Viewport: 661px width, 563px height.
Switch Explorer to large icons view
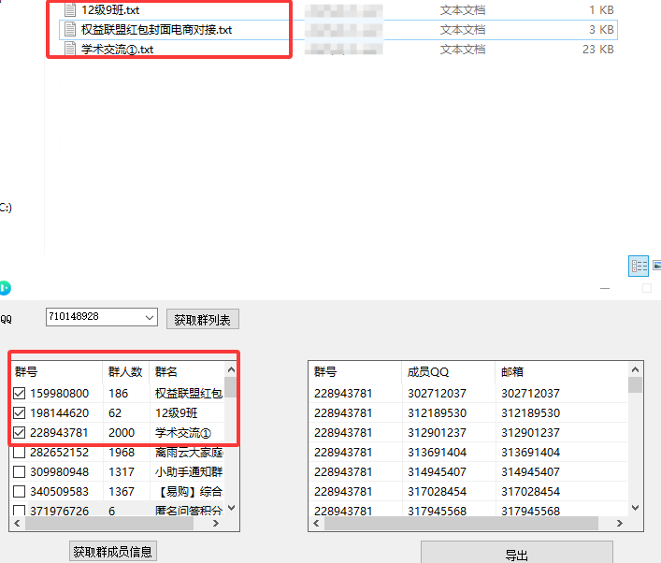coord(656,267)
